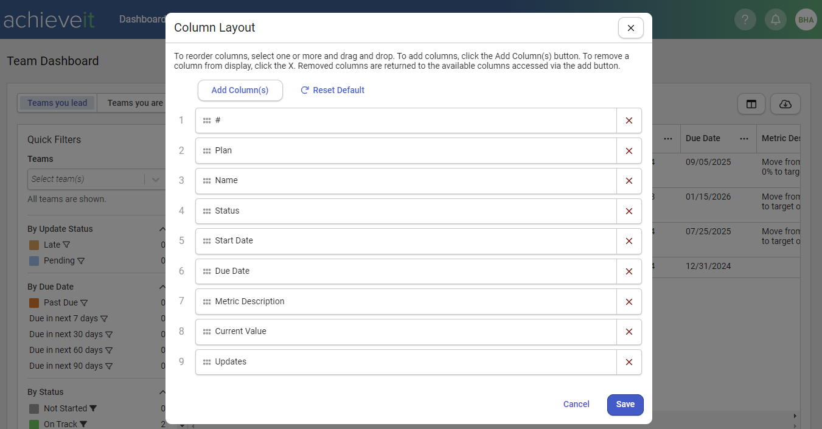Open Dashboard in top navigation
This screenshot has height=429, width=822.
pyautogui.click(x=142, y=19)
